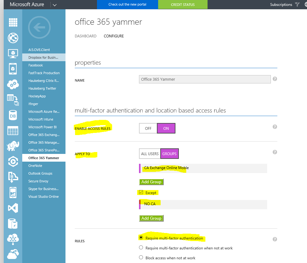This screenshot has width=307, height=263.
Task: Click the Add Group button below Except
Action: [151, 218]
